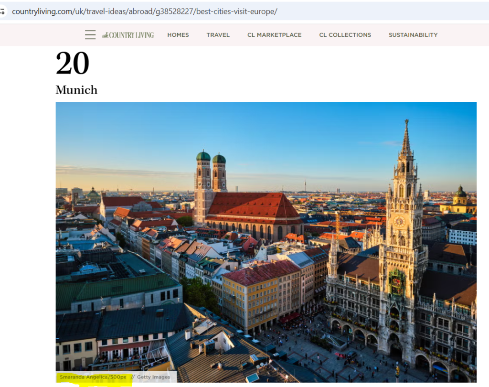Image resolution: width=489 pixels, height=387 pixels.
Task: Click the Getty Images credit text
Action: click(153, 377)
